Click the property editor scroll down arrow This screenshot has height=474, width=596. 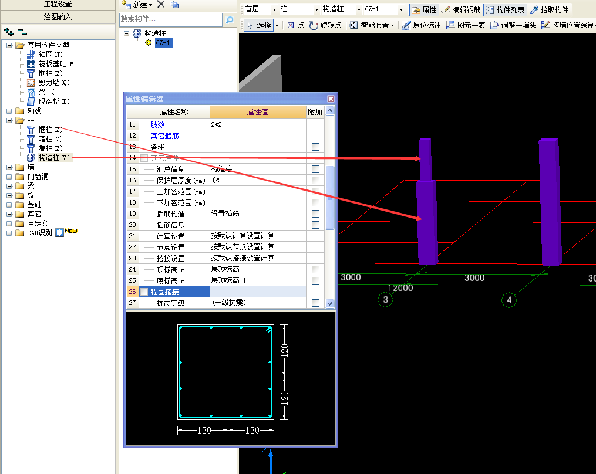[329, 303]
